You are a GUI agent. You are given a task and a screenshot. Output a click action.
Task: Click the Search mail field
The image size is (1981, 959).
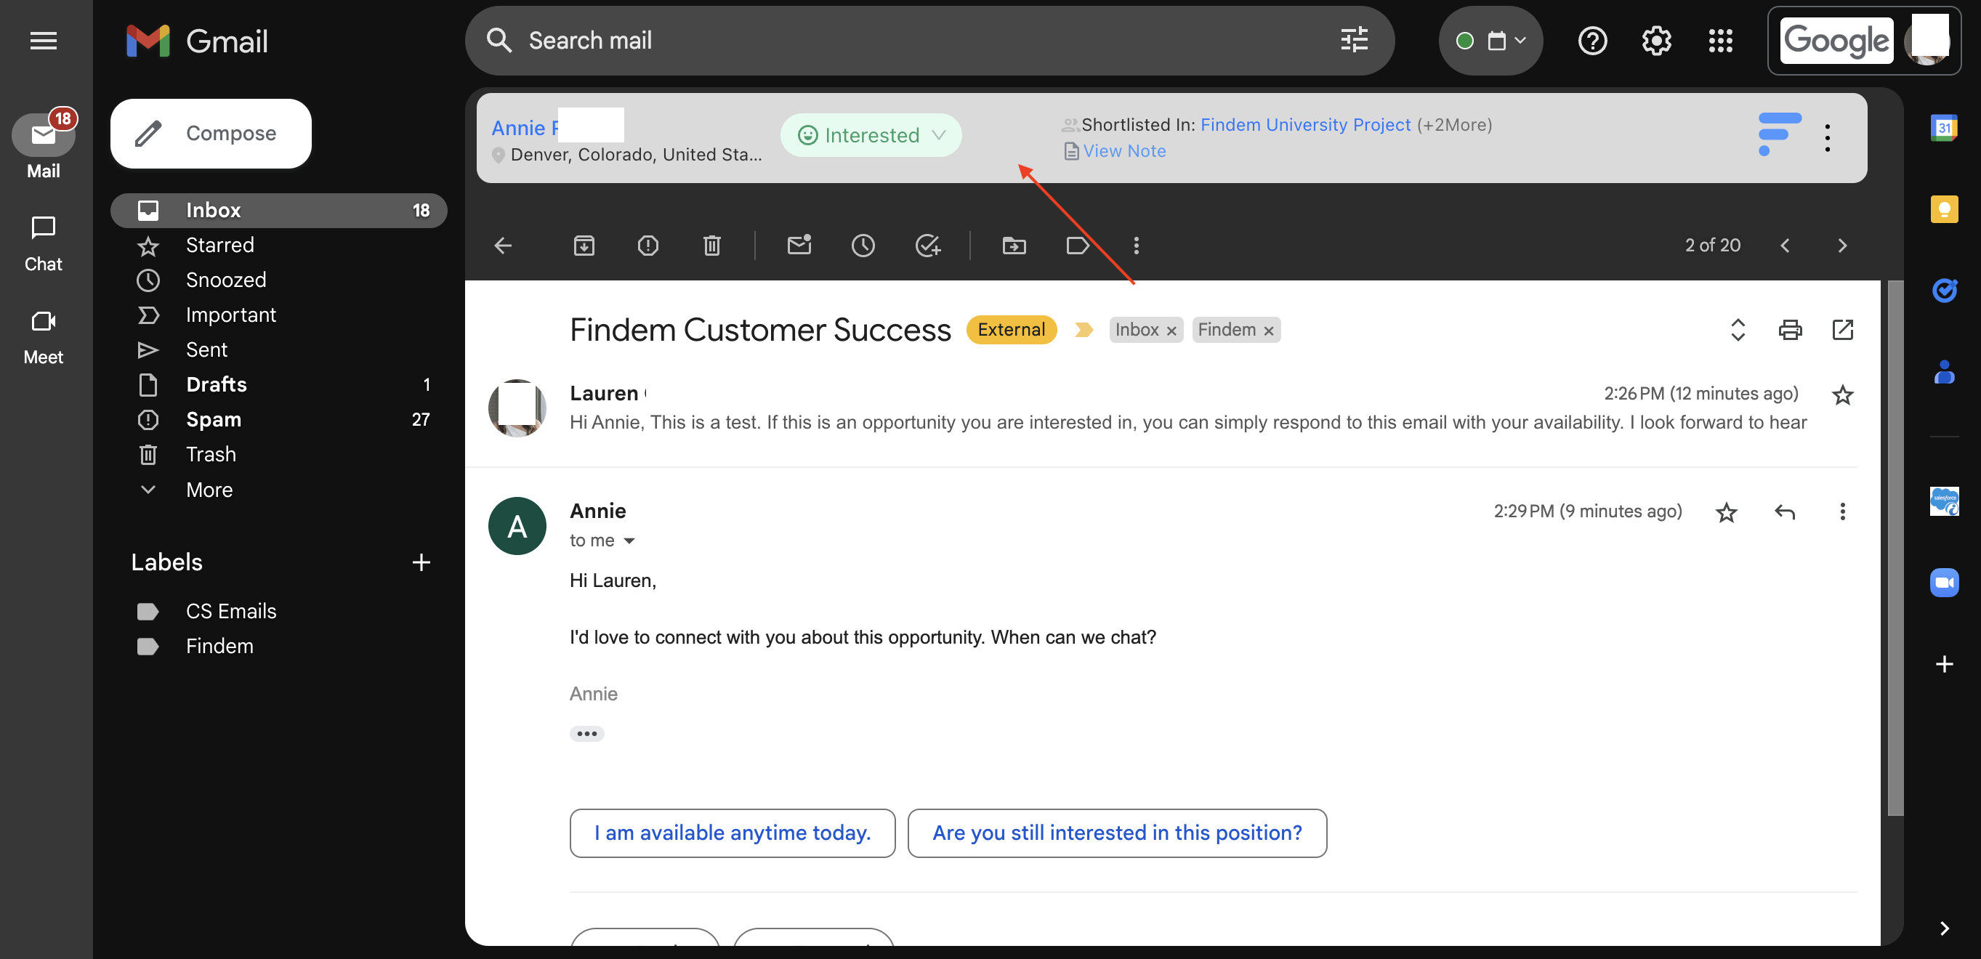[929, 40]
